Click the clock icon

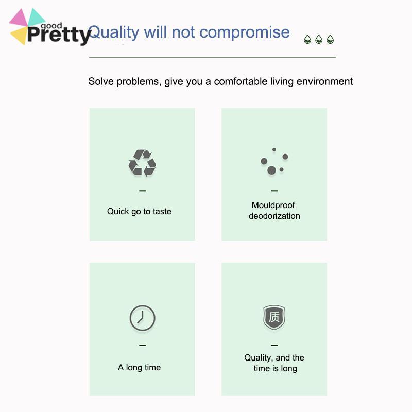point(142,318)
